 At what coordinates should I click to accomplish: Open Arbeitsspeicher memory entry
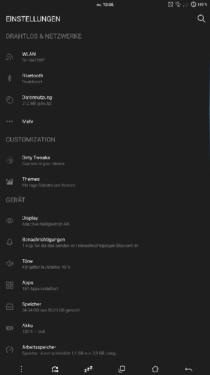click(x=105, y=350)
